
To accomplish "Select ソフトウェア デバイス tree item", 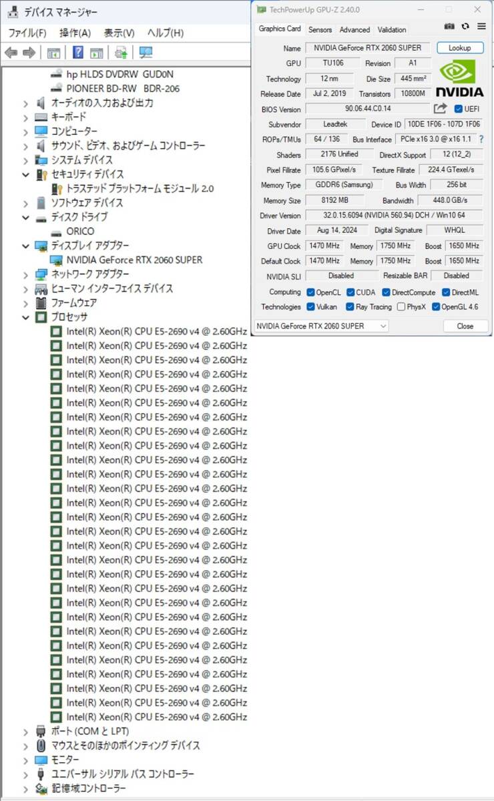I will coord(87,203).
